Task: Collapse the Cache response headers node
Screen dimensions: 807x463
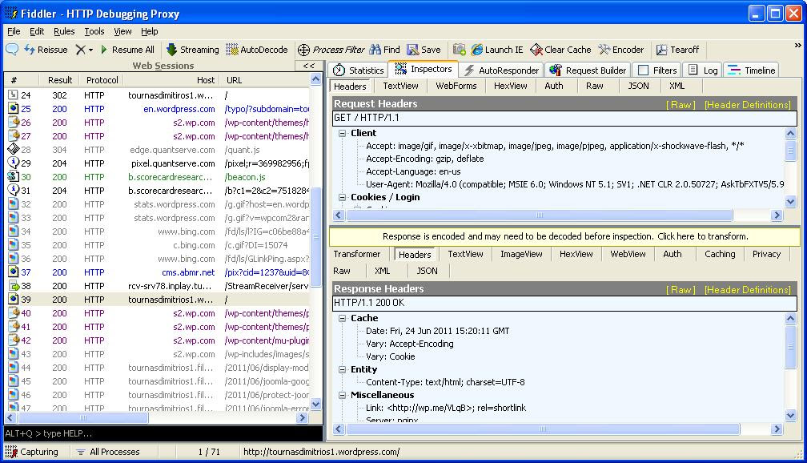Action: point(343,318)
